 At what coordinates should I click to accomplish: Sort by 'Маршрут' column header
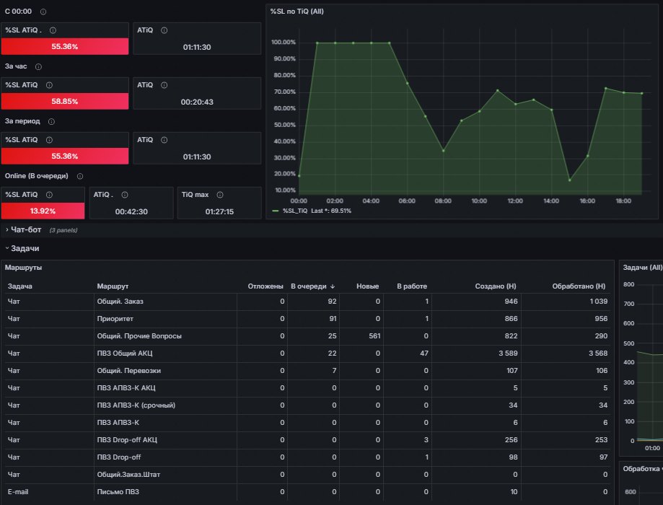[x=113, y=286]
